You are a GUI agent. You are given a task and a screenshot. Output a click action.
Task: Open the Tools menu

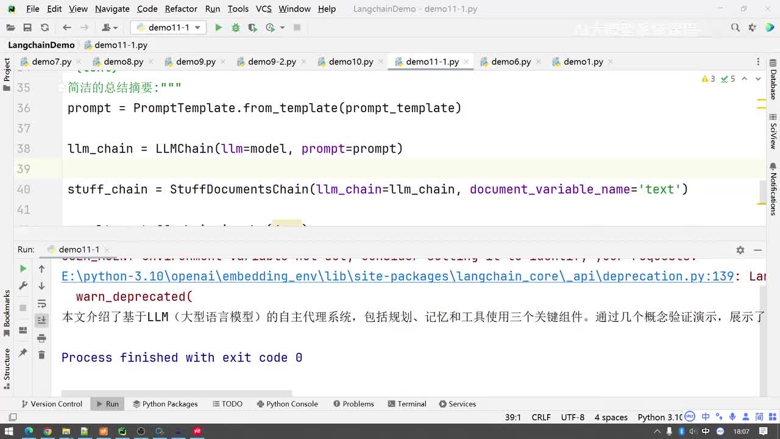[238, 9]
